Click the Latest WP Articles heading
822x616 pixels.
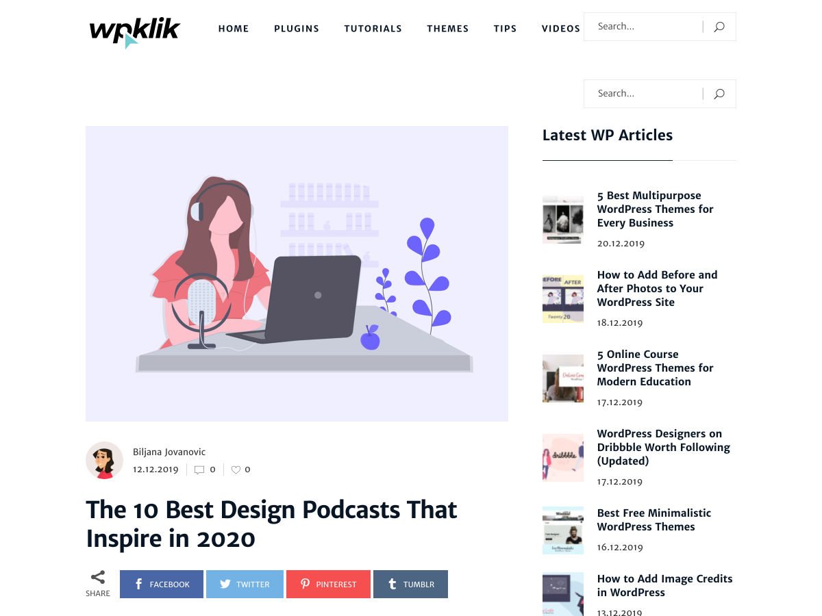pyautogui.click(x=608, y=136)
